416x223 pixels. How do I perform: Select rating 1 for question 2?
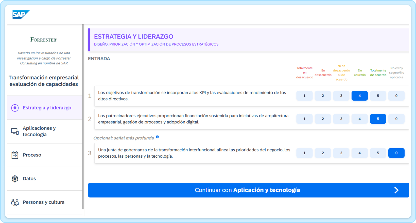tap(304, 119)
